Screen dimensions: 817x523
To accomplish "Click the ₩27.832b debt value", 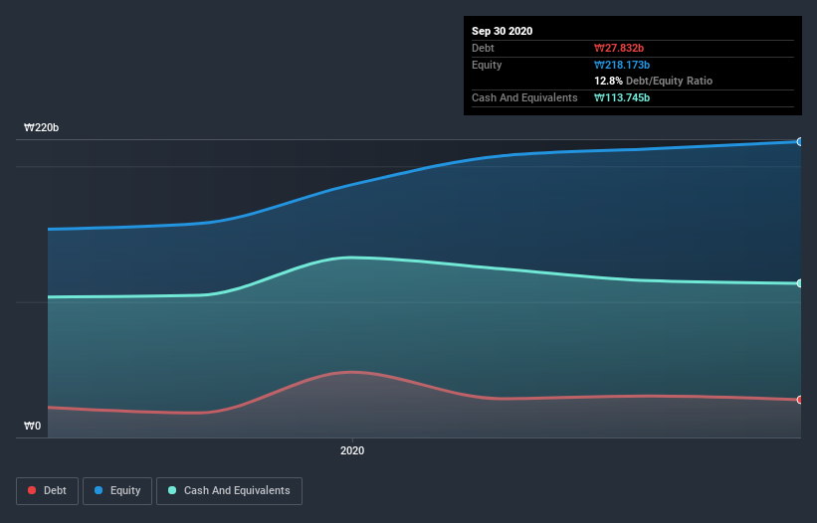I will click(x=619, y=48).
